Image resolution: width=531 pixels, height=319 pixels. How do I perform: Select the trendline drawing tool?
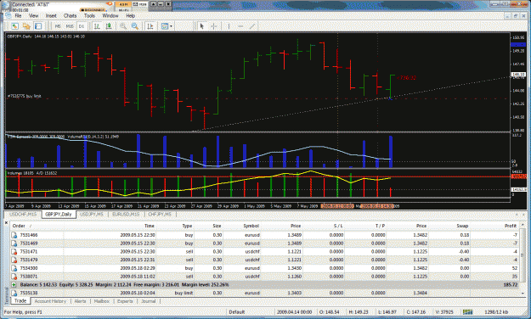(252, 26)
